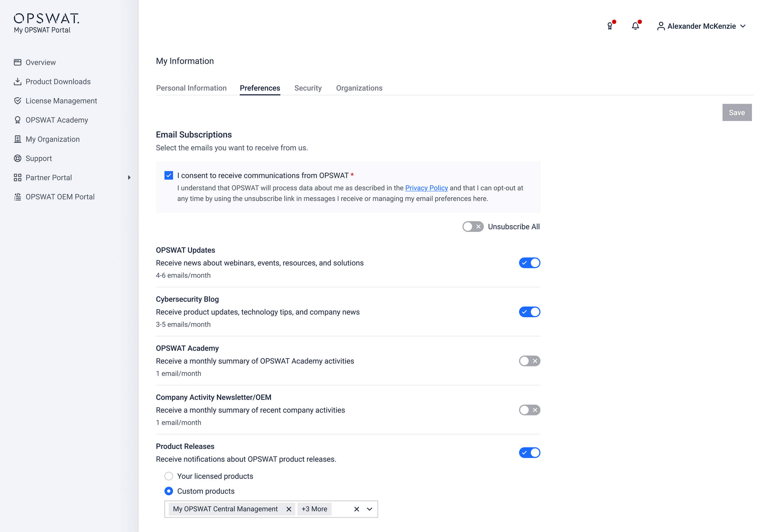Expand the Partner Portal submenu

130,177
